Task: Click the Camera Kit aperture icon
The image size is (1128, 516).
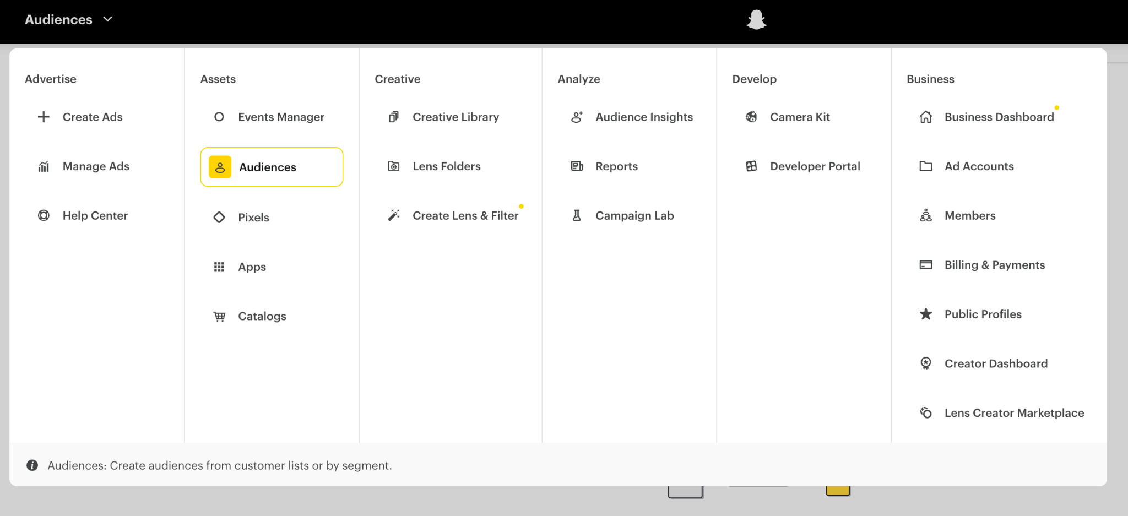Action: [751, 117]
